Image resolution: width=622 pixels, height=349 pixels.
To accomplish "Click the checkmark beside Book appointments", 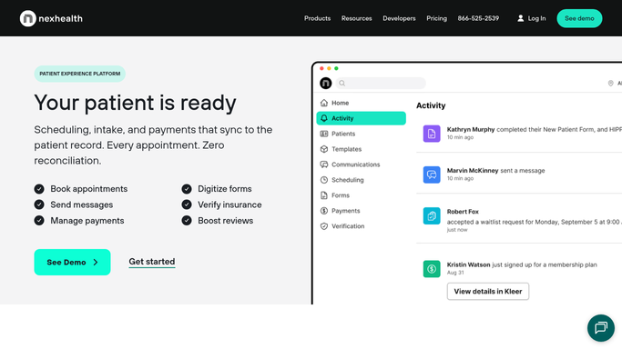I will (39, 189).
